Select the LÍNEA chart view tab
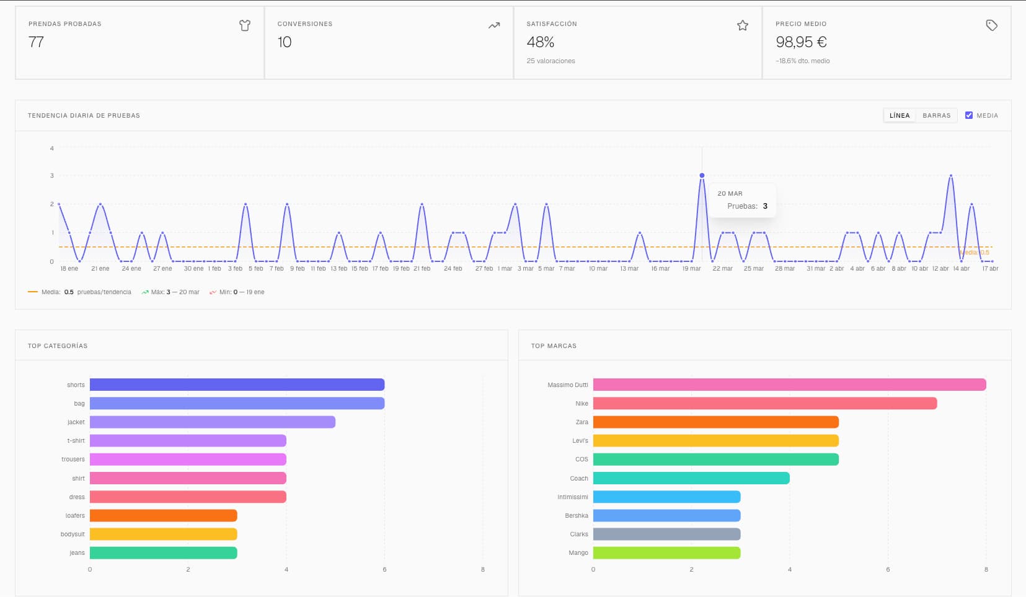The width and height of the screenshot is (1026, 597). [x=900, y=115]
